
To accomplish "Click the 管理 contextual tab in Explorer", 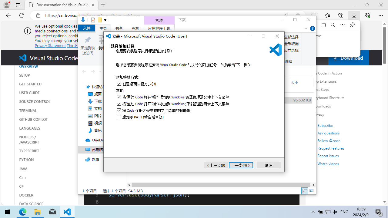I will [x=159, y=20].
